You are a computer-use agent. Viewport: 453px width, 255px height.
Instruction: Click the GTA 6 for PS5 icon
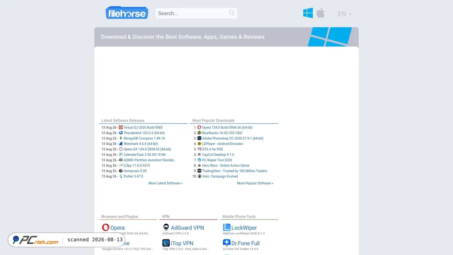tap(199, 149)
